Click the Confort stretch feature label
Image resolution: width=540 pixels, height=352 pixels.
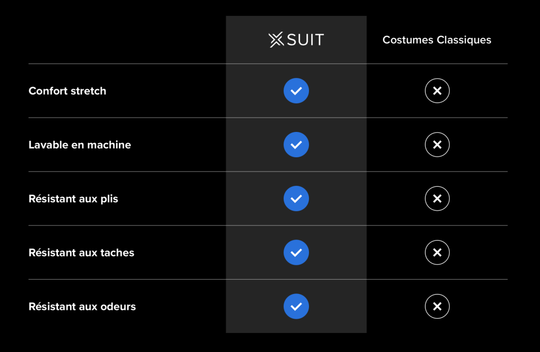(x=67, y=91)
